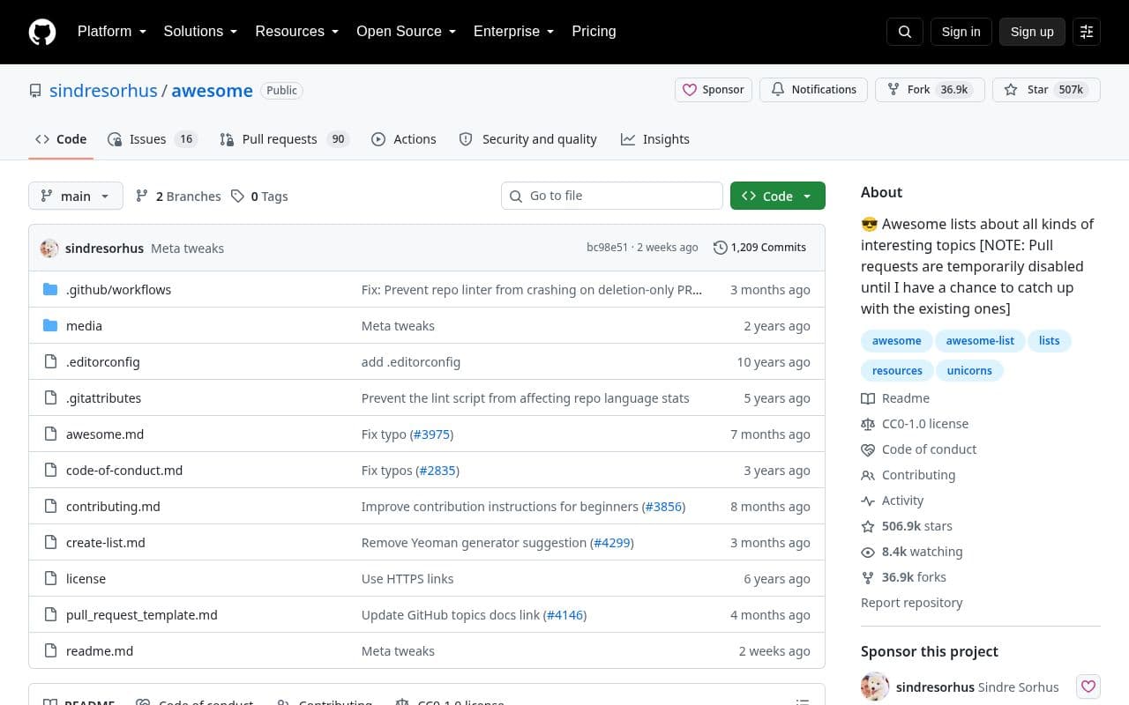This screenshot has width=1129, height=705.
Task: Click the Sign up button
Action: [x=1032, y=32]
